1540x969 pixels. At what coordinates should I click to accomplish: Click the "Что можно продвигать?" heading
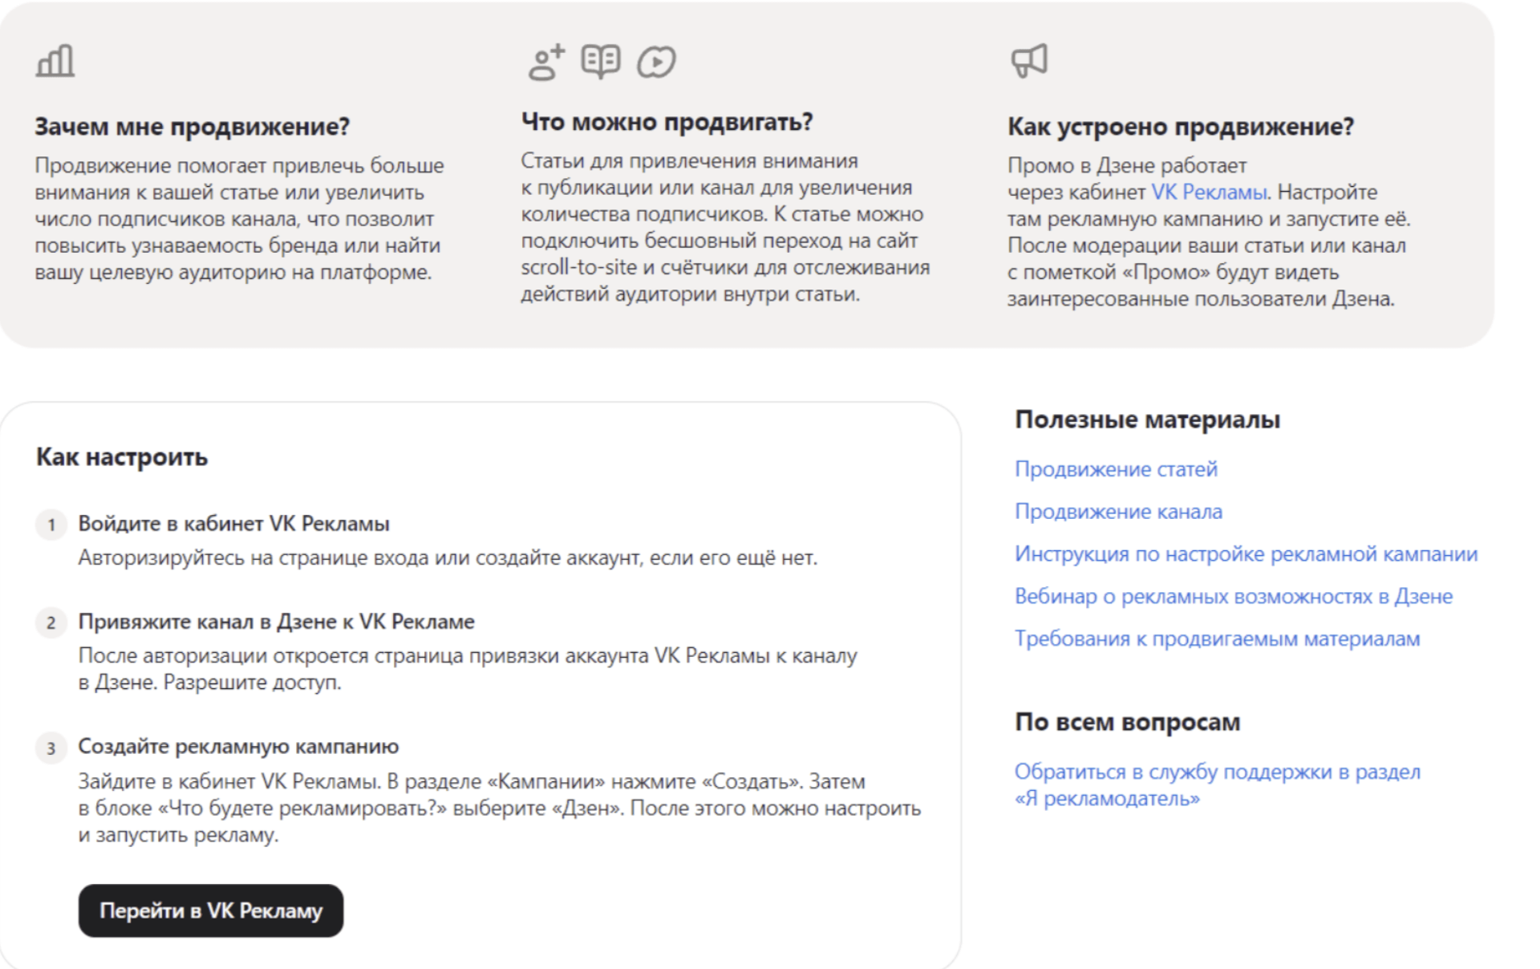[667, 122]
